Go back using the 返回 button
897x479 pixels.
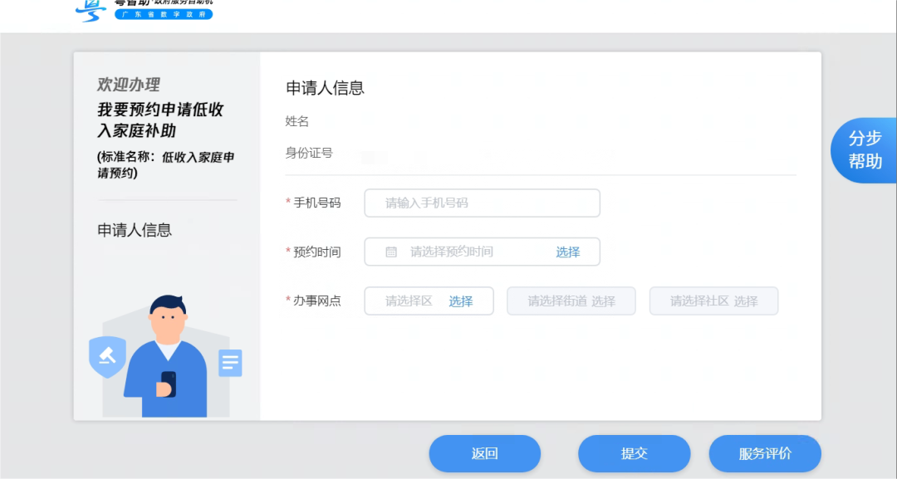coord(484,453)
